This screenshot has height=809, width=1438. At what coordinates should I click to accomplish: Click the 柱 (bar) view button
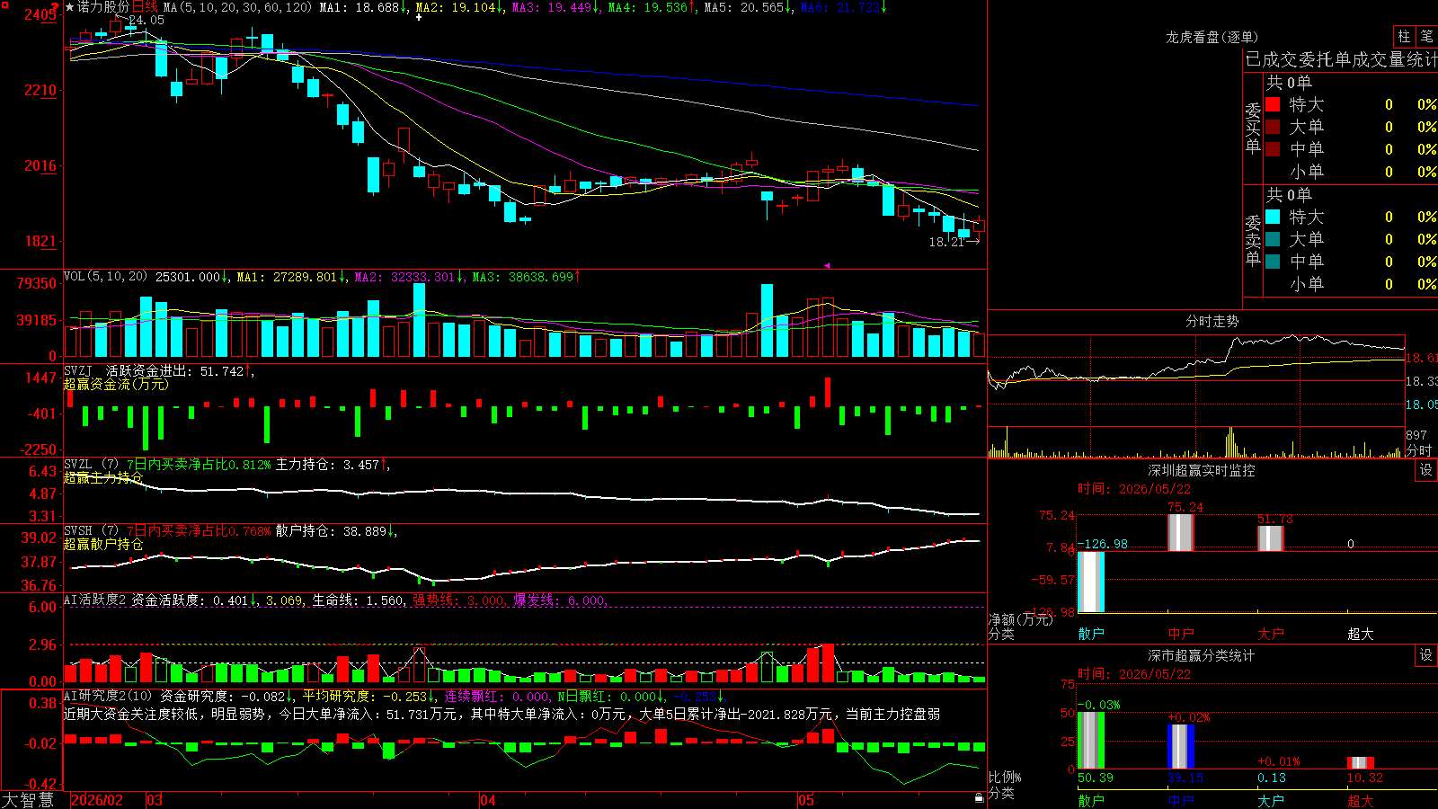click(1404, 36)
